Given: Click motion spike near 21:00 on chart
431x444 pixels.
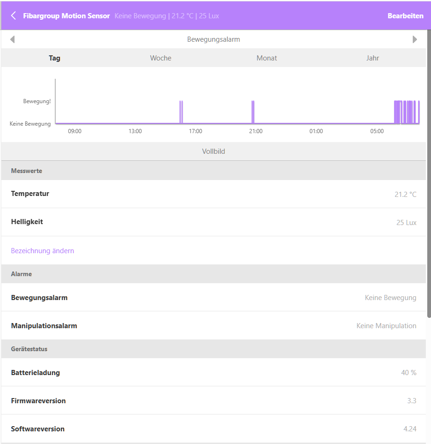Looking at the screenshot, I should (x=253, y=112).
